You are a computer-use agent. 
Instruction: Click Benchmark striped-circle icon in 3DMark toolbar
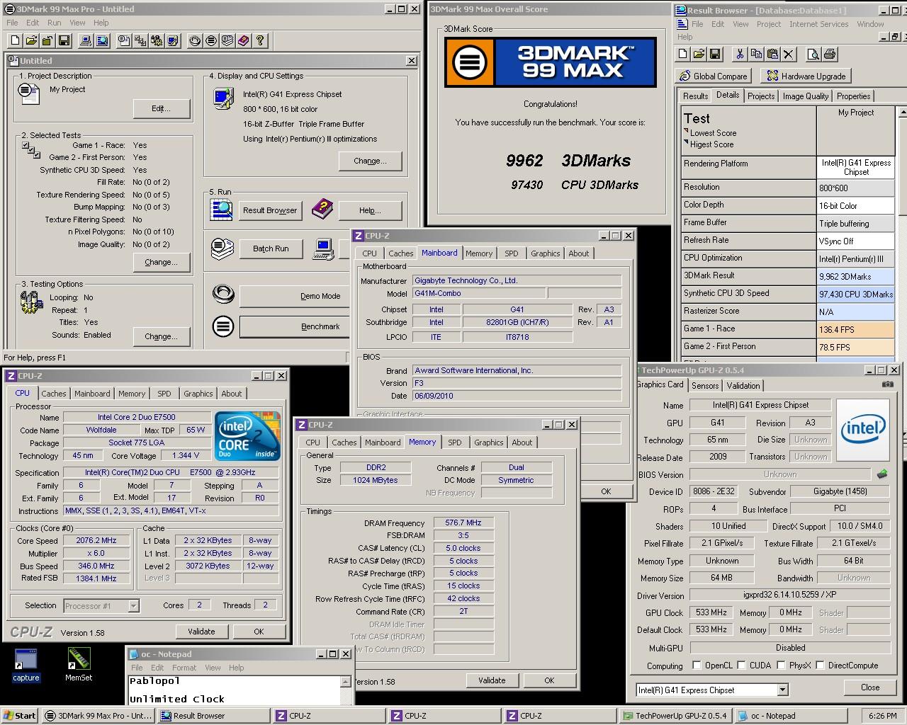coord(210,40)
